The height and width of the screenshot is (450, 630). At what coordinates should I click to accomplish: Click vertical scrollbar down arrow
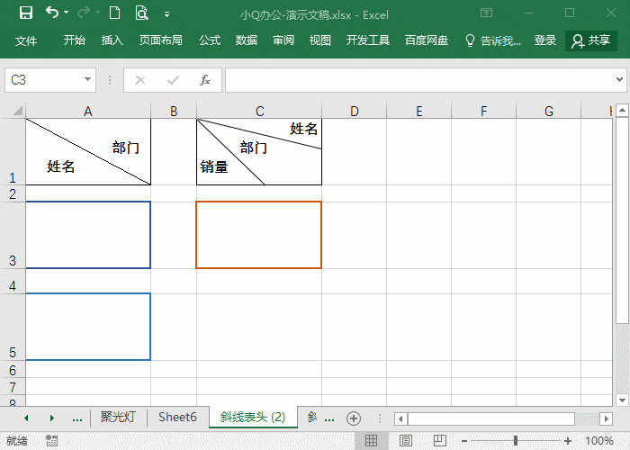[622, 400]
